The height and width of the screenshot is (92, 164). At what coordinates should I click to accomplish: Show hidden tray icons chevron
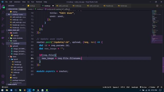pyautogui.click(x=140, y=90)
